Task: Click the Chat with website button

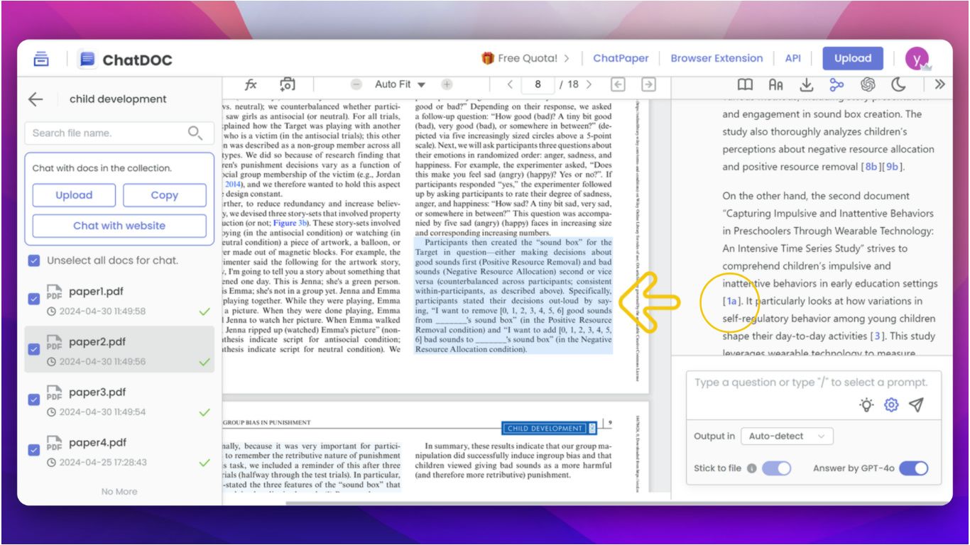Action: 119,226
